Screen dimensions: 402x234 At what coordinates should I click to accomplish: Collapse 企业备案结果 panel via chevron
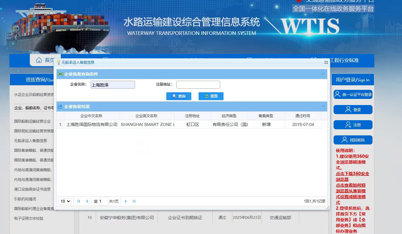[x=323, y=106]
